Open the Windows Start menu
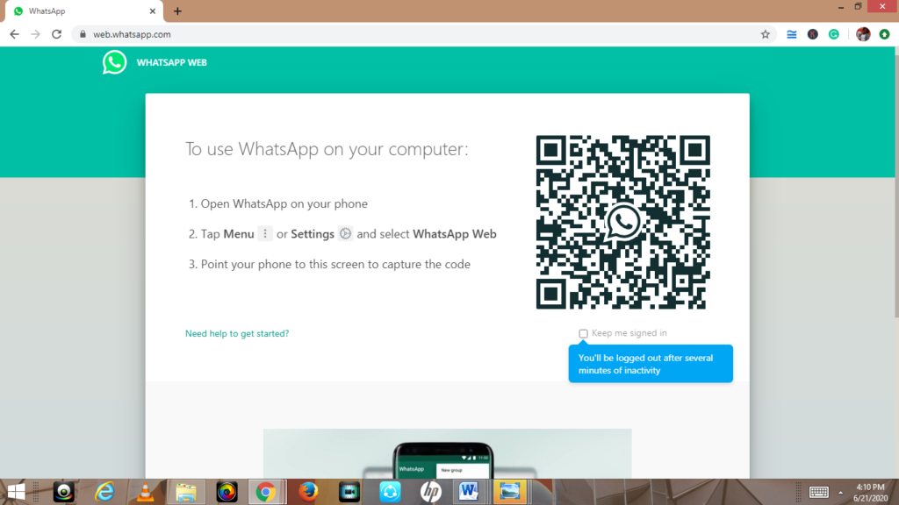Viewport: 899px width, 505px height. 16,492
